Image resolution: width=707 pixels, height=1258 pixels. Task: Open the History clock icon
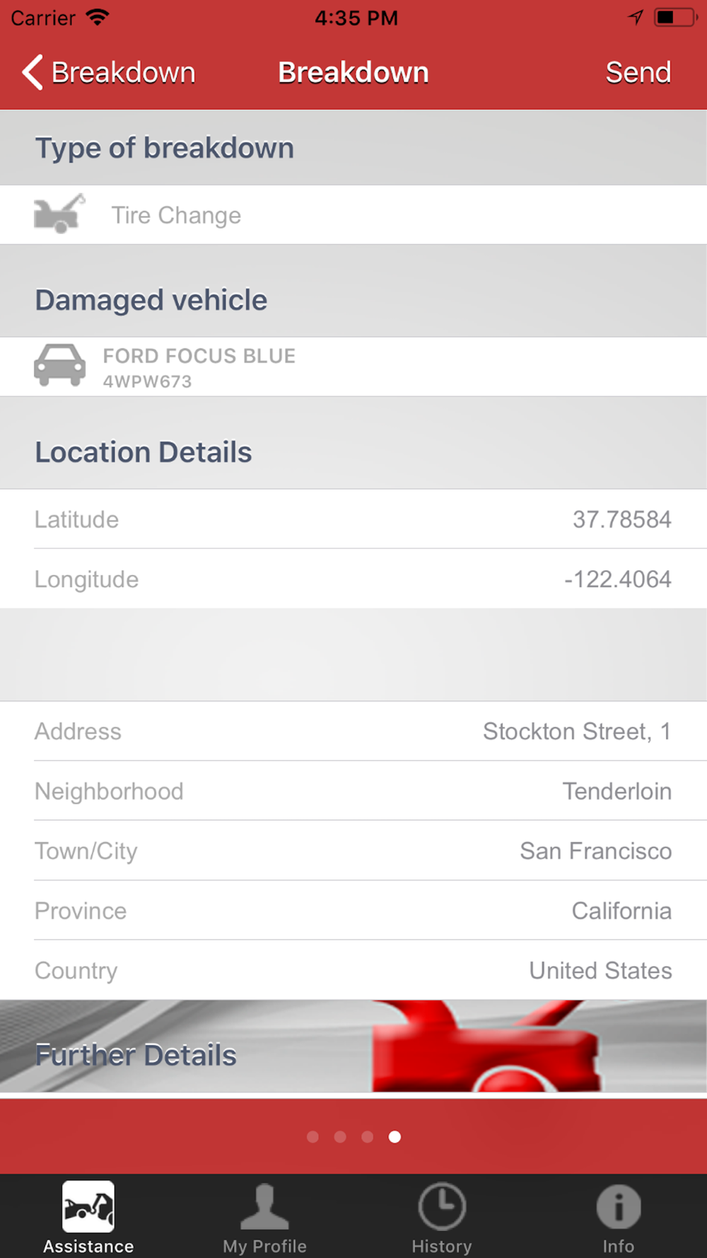(x=442, y=1207)
